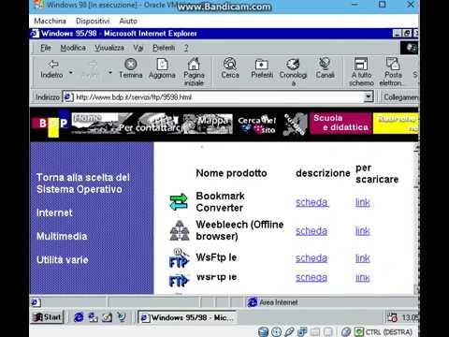Open VirtualBox Aiuto menu
Screen dimensions: 449x337
tap(128, 21)
